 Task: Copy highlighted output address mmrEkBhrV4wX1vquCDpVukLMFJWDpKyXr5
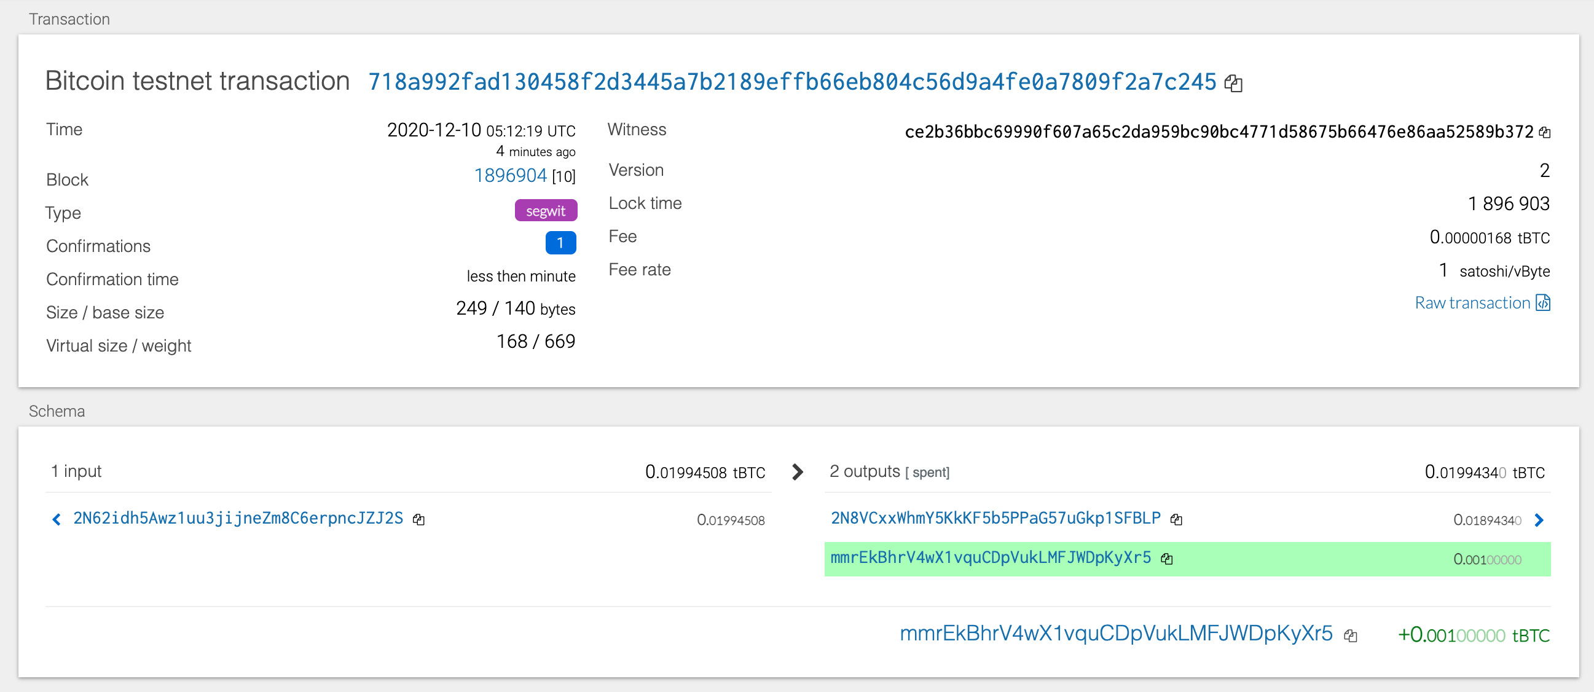tap(1167, 558)
